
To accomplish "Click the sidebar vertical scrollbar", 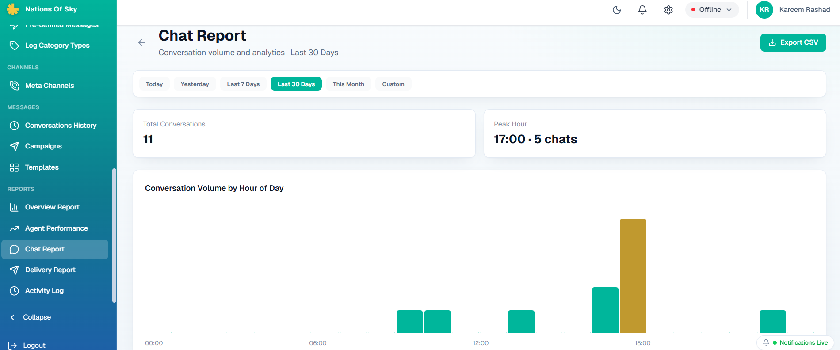I will [x=114, y=236].
